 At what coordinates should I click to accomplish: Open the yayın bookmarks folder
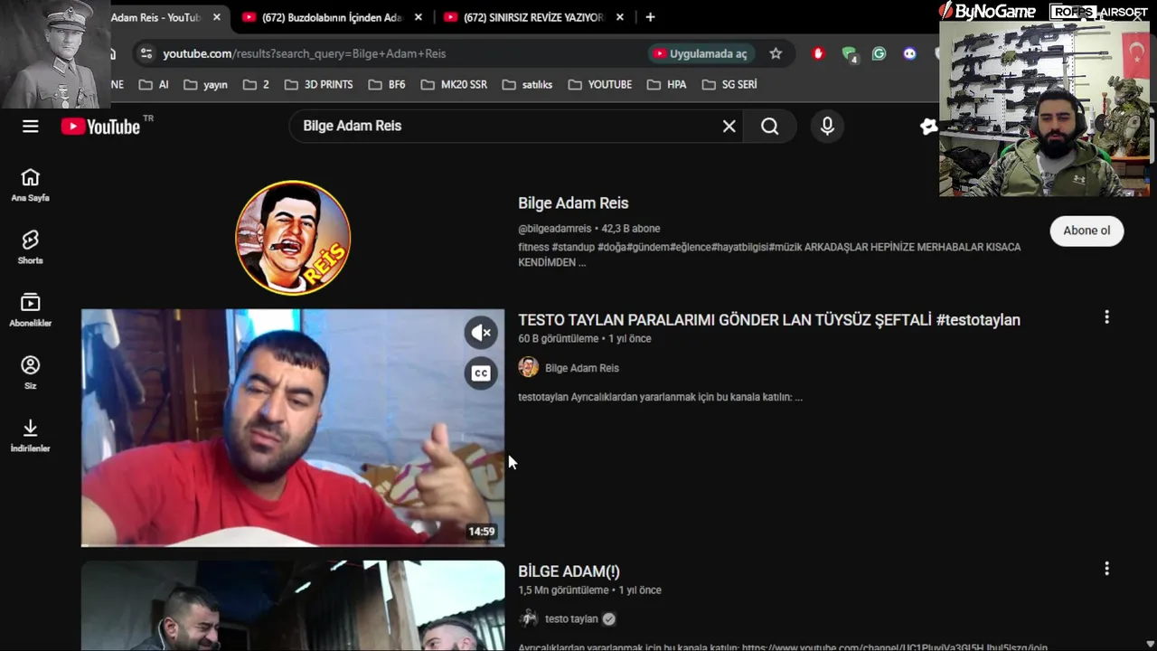click(x=205, y=84)
